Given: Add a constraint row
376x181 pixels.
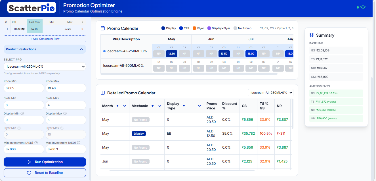Looking at the screenshot, I should [x=45, y=39].
